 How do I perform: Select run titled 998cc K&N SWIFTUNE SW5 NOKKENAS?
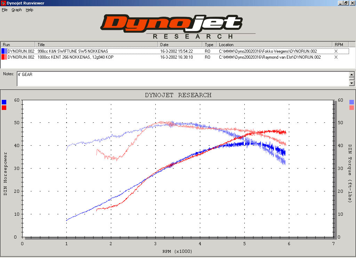point(73,51)
